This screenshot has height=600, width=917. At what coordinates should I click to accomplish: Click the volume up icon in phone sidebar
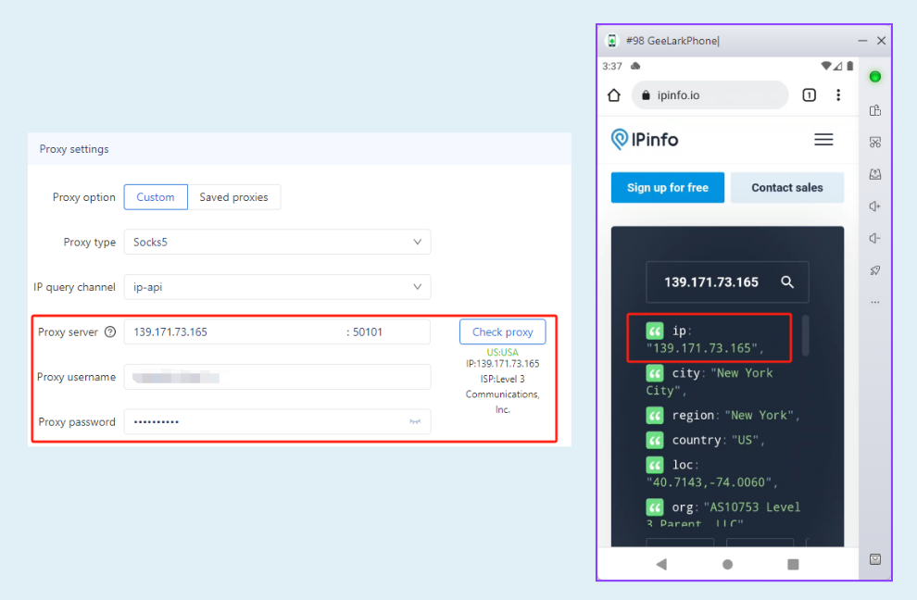coord(875,206)
